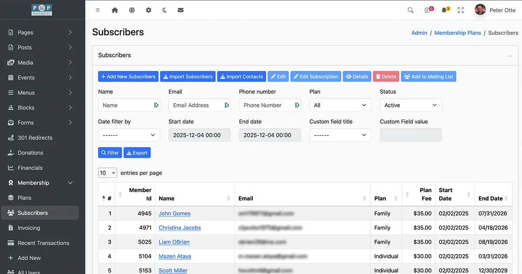Click the POP Members logo
The image size is (522, 274).
coord(42,10)
